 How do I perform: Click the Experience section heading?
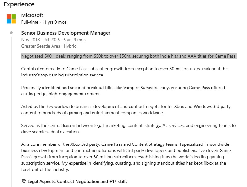click(19, 4)
